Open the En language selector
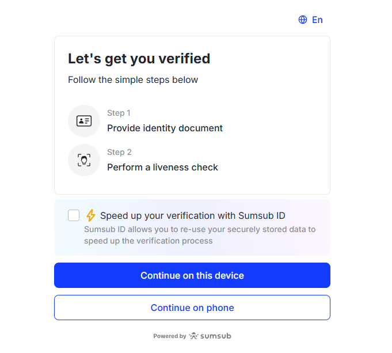392x353 pixels. point(317,20)
